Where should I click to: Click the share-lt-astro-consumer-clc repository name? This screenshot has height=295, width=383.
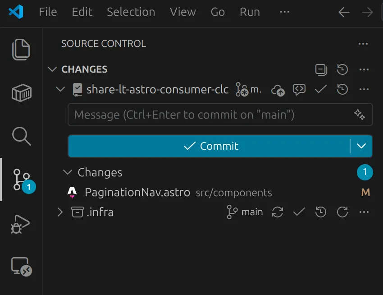pos(158,89)
